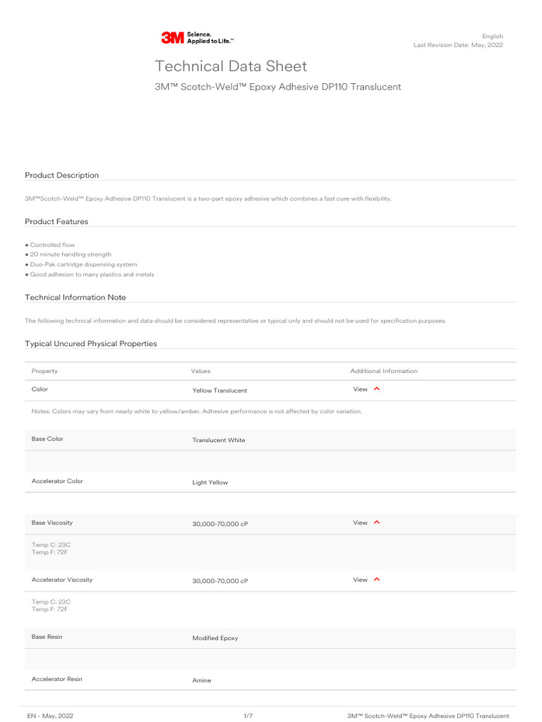542x722 pixels.
Task: Expand the red chevron in the Color row
Action: coord(377,389)
